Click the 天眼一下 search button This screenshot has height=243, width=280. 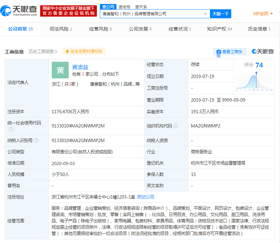[x=221, y=14]
